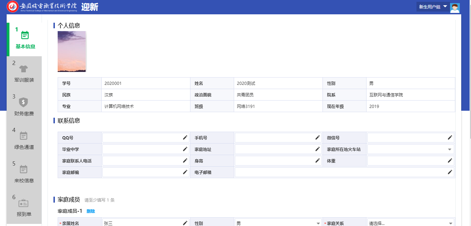Focus the 手机号 input field
This screenshot has width=471, height=226.
point(278,138)
